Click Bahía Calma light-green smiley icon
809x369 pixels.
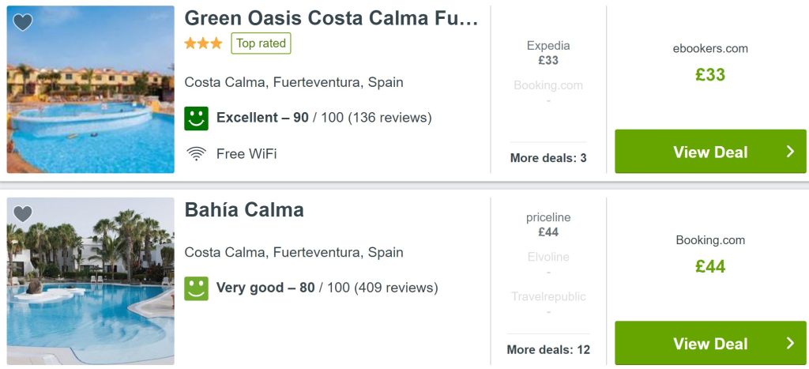(196, 288)
